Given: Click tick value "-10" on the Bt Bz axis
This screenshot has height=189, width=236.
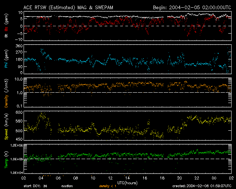Looking at the screenshot, I should point(19,39).
